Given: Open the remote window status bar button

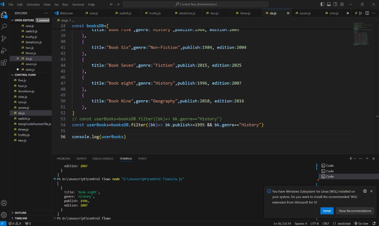Looking at the screenshot, I should pyautogui.click(x=3, y=223).
